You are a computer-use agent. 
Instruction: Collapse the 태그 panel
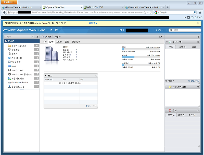(x=45, y=75)
